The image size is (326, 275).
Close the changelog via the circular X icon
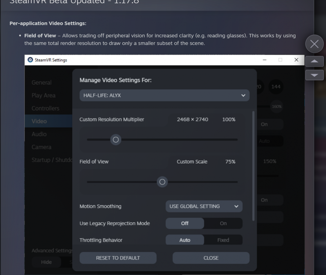314,44
